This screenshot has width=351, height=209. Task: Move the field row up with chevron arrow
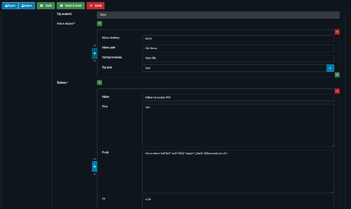94,46
